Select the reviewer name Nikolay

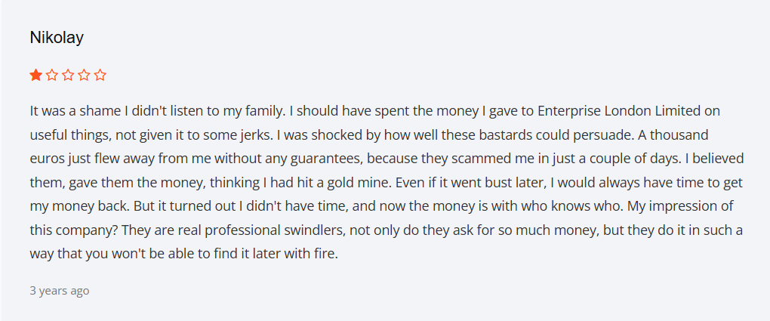[x=57, y=38]
